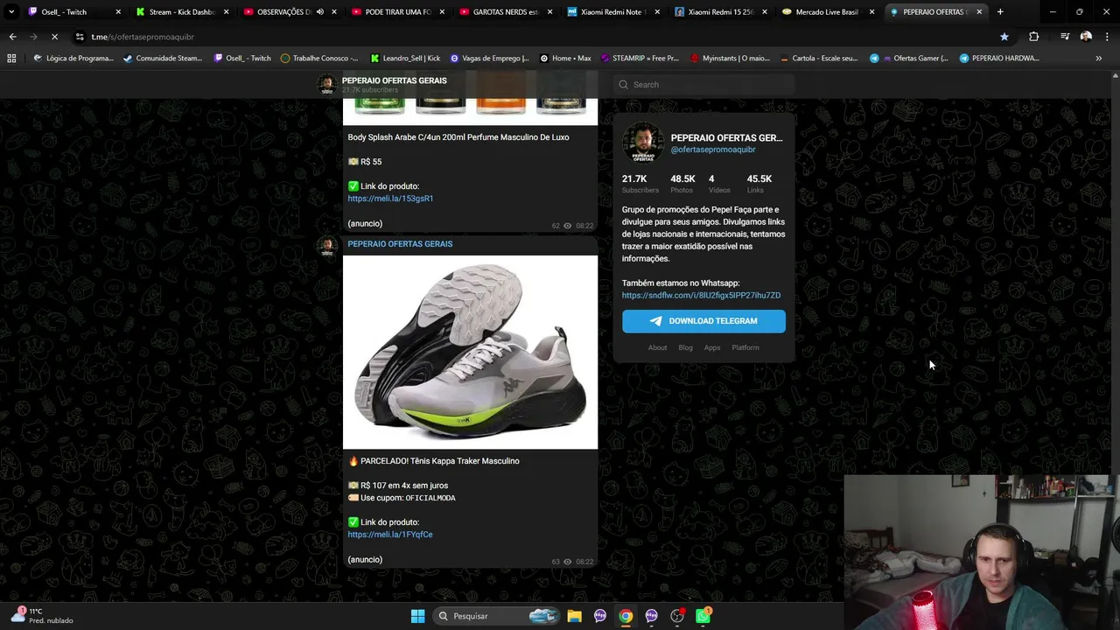Open a new browser tab
This screenshot has width=1120, height=630.
(x=1000, y=12)
